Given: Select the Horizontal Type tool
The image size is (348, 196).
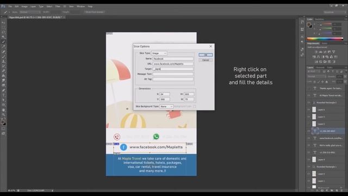Looking at the screenshot, I should tap(3, 95).
